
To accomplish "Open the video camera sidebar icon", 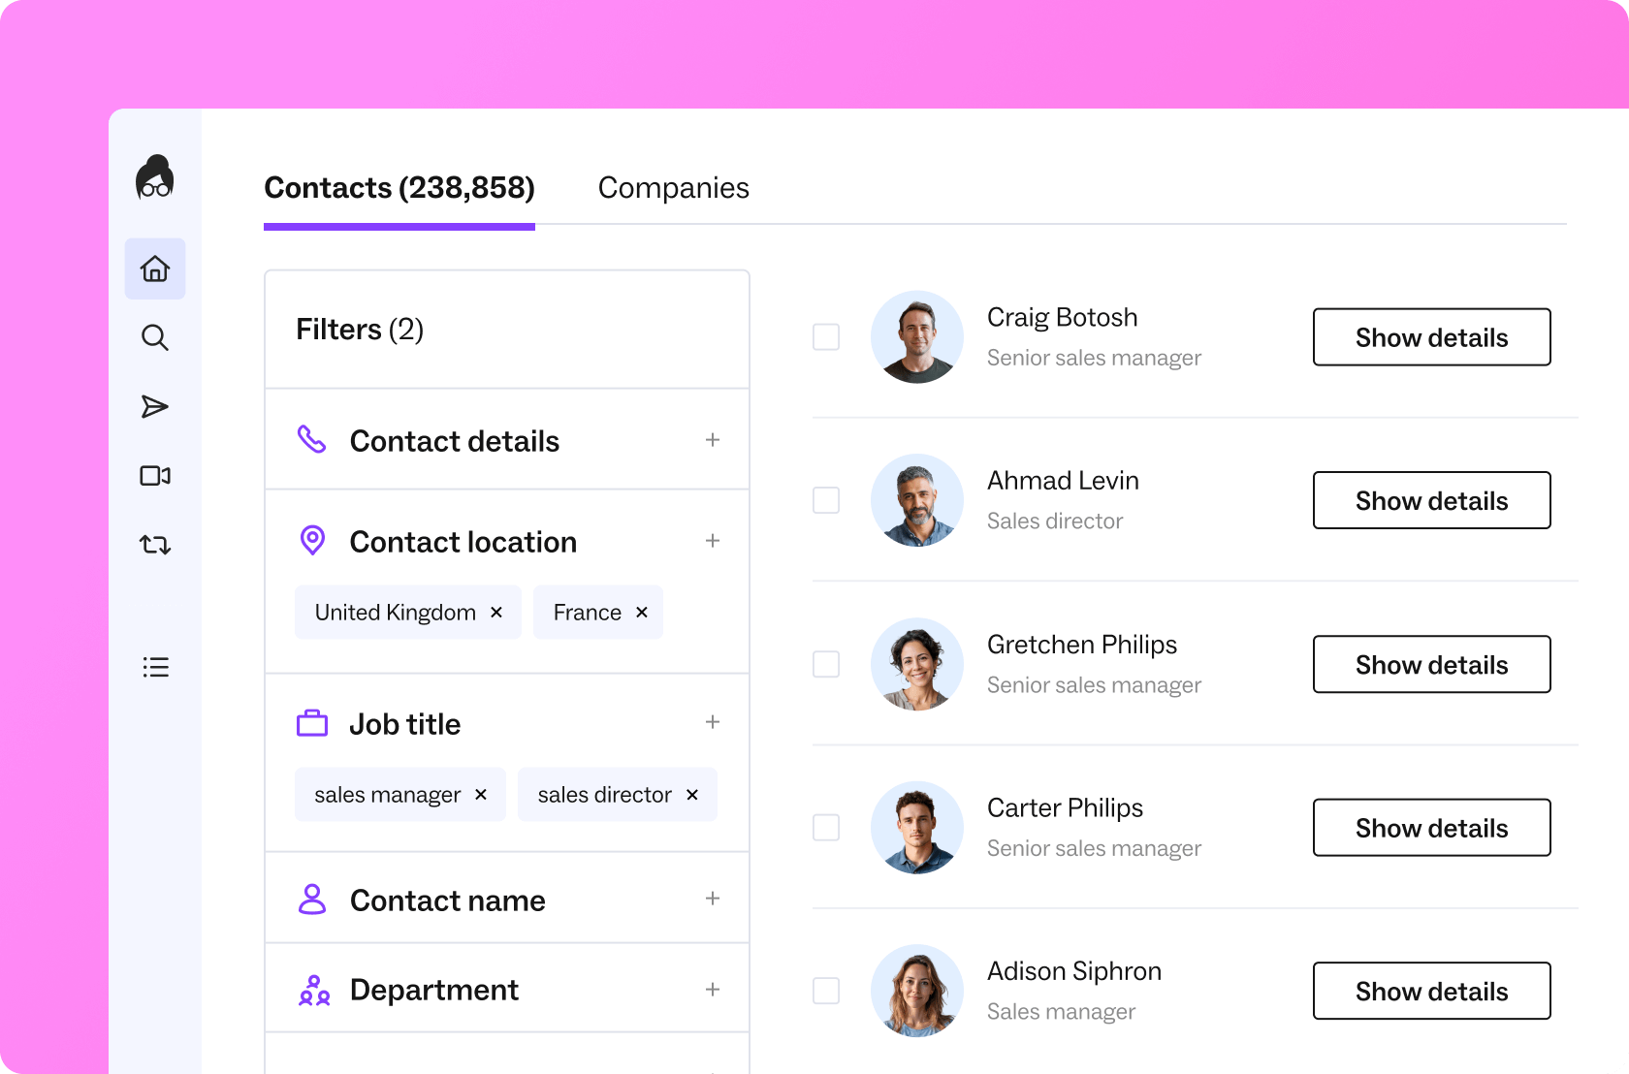I will (155, 475).
